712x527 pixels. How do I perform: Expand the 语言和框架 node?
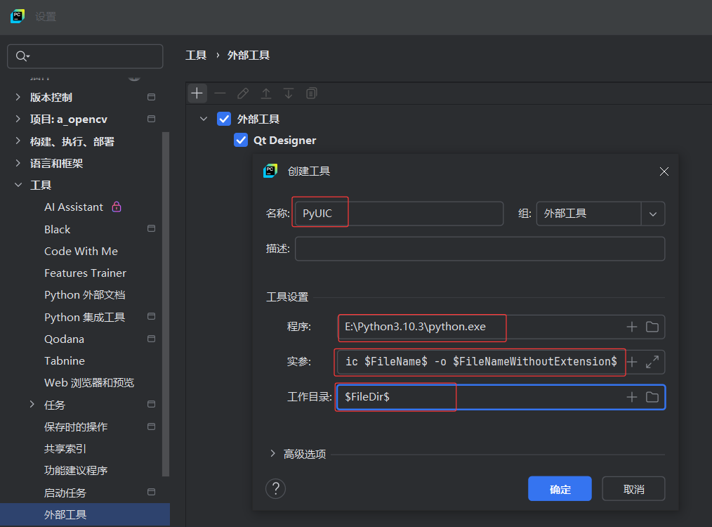pos(18,162)
